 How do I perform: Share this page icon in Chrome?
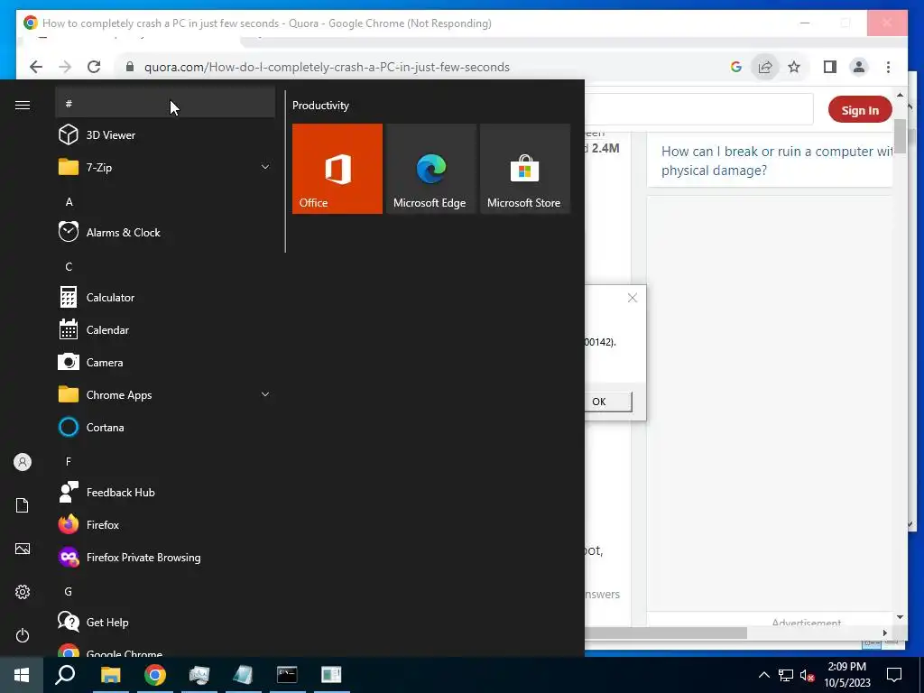765,67
